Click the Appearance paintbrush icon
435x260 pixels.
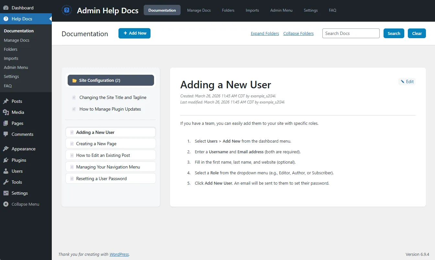[6, 149]
